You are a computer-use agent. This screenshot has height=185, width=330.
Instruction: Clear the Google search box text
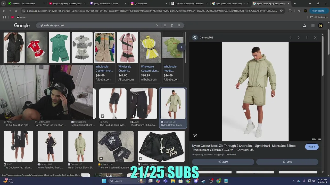[157, 25]
